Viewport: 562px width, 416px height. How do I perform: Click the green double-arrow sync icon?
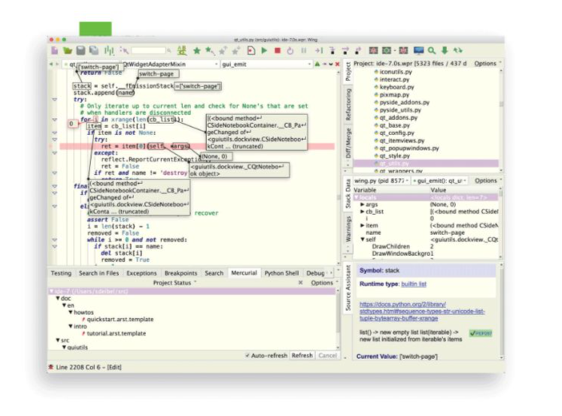pos(457,51)
